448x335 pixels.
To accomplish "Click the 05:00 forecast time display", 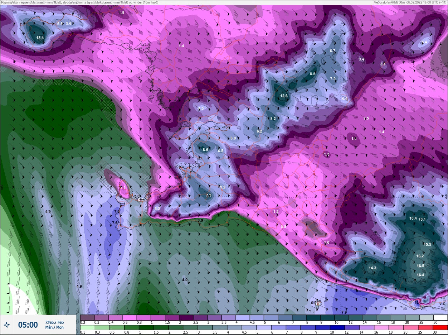I will [28, 325].
